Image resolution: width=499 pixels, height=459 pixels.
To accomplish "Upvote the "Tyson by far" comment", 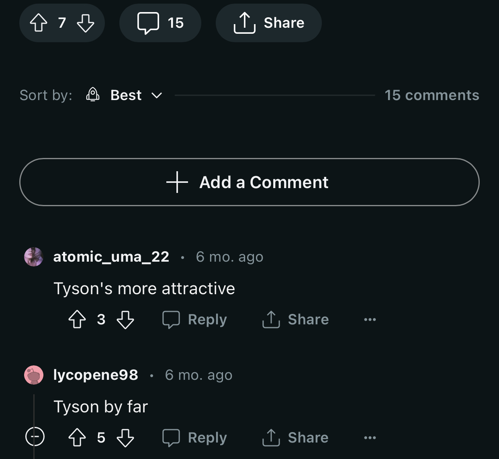I will (x=77, y=438).
